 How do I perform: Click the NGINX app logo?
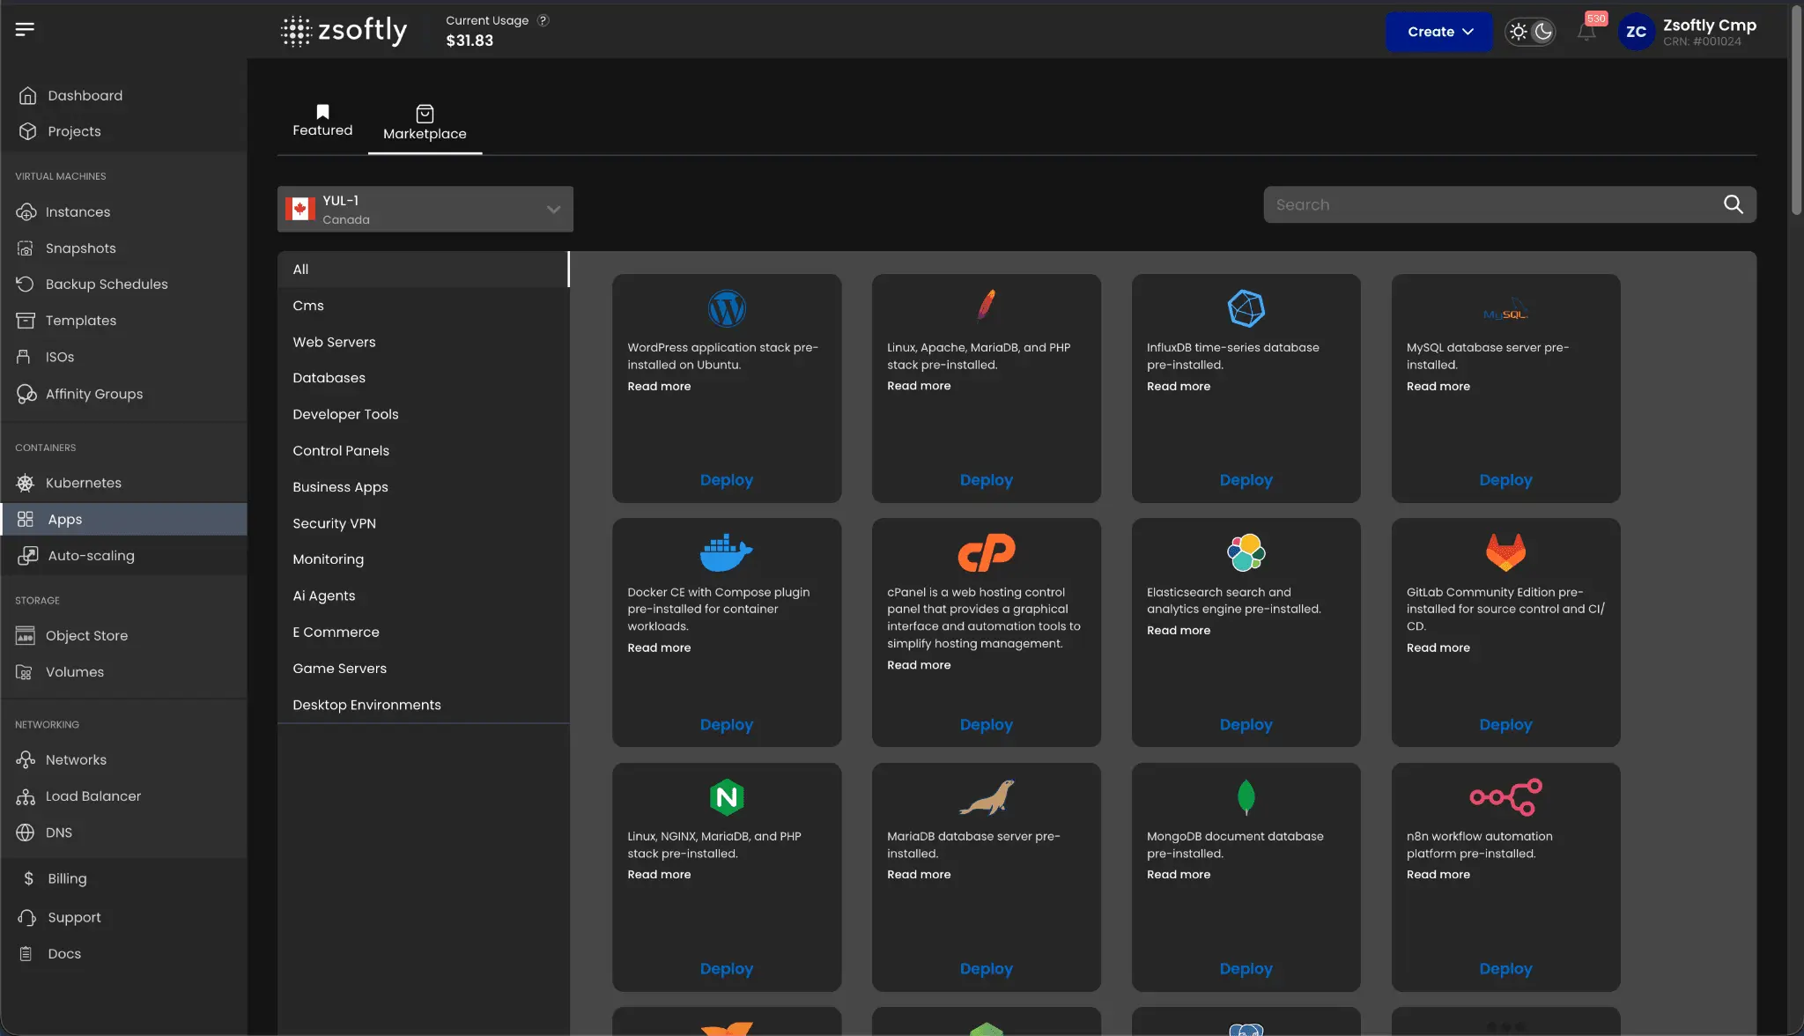[727, 797]
